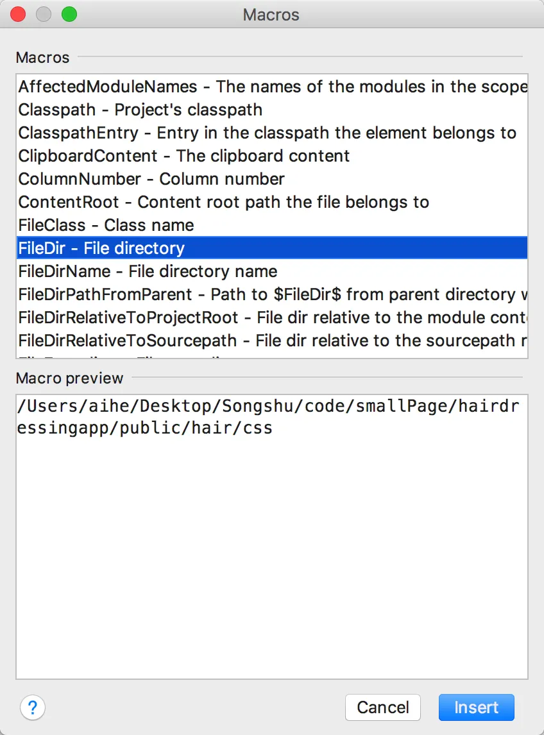Click the green zoom window button
This screenshot has width=544, height=735.
69,14
